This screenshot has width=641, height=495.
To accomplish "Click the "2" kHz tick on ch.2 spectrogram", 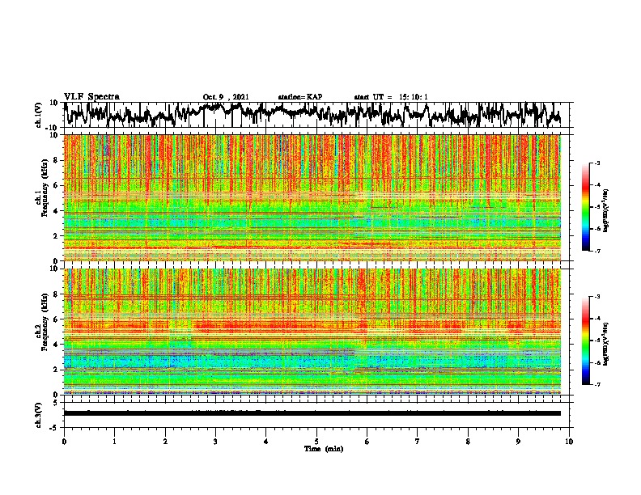I will (x=56, y=370).
